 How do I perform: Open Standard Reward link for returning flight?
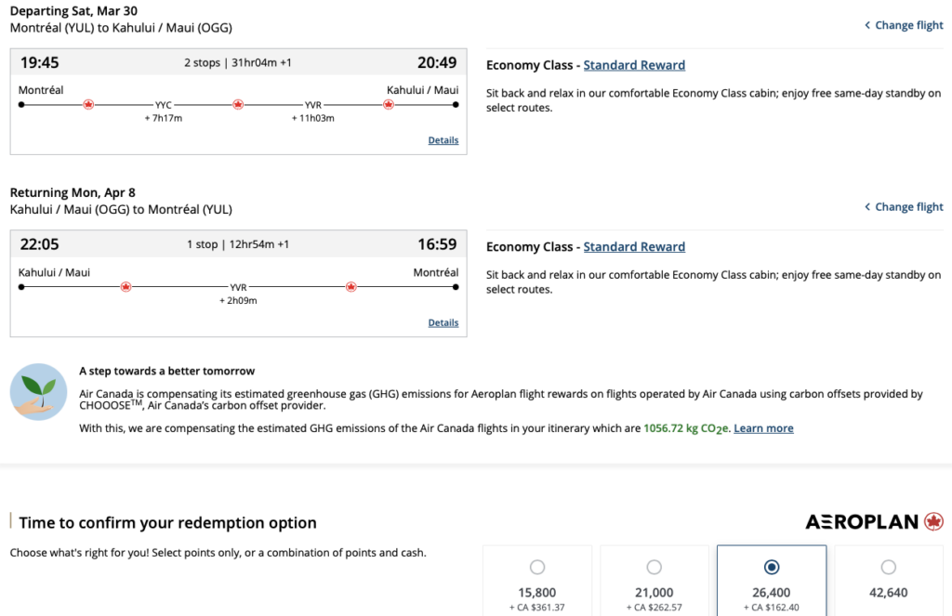pos(634,247)
